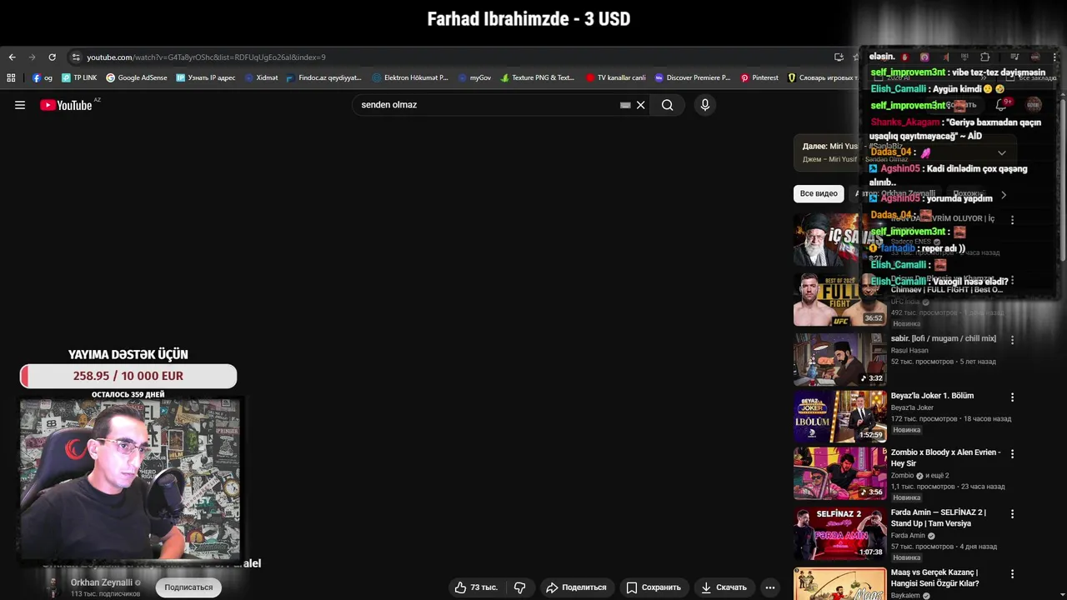Click the magnifier search button
Screen dimensions: 1067x600
(667, 105)
